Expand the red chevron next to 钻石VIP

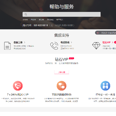tap(112, 43)
